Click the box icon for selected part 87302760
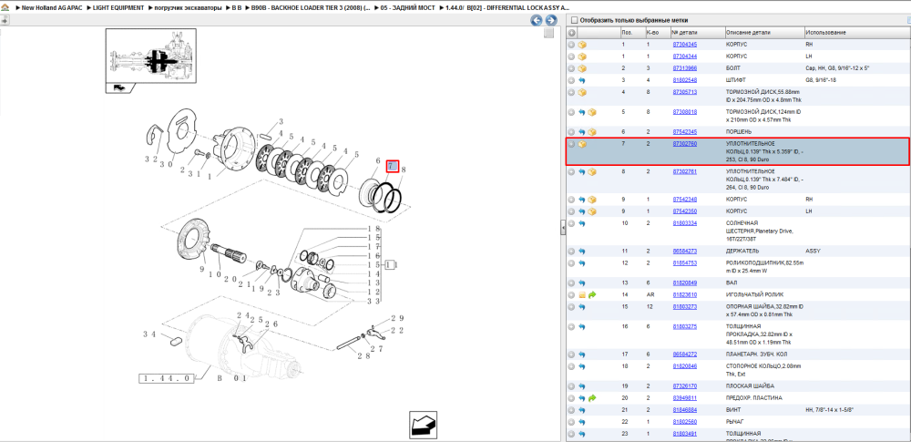 (x=582, y=144)
